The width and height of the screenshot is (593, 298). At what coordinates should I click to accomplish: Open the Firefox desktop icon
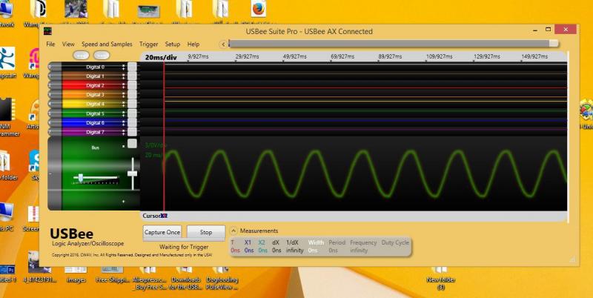point(258,10)
